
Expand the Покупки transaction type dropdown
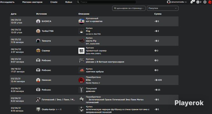pyautogui.click(x=162, y=8)
